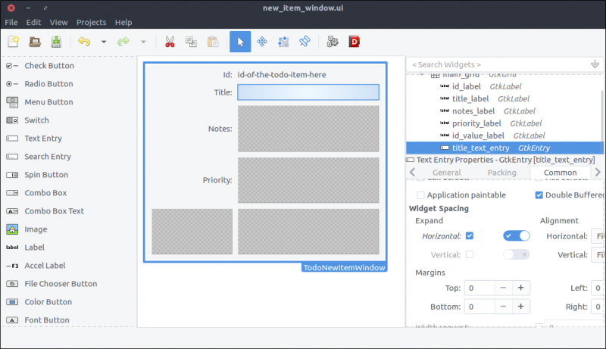Image resolution: width=606 pixels, height=349 pixels.
Task: Uncheck the Double Buffered checkbox
Action: (539, 195)
